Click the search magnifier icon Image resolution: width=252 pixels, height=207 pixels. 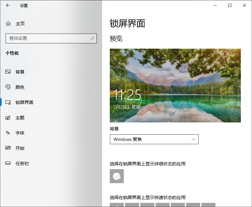[x=92, y=38]
